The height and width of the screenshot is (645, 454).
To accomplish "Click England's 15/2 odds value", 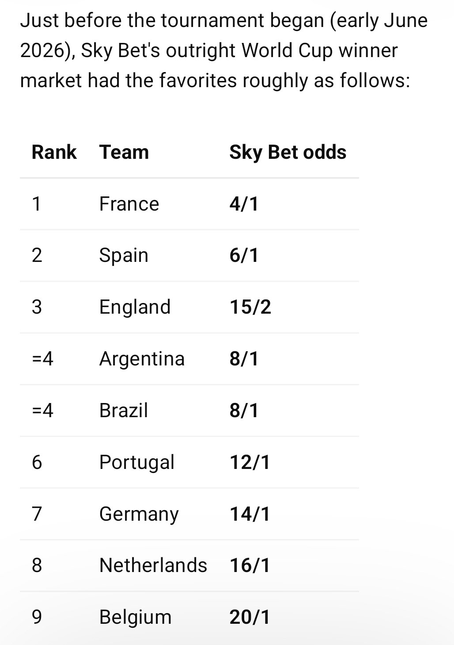I will coord(250,307).
